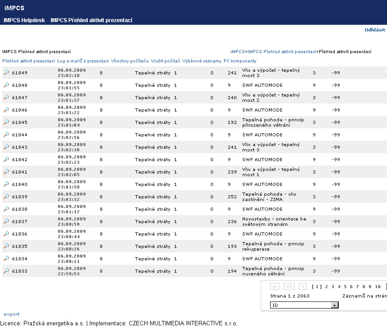The height and width of the screenshot is (328, 387).
Task: Open details via magnifier for record 61849
Action: click(x=6, y=73)
